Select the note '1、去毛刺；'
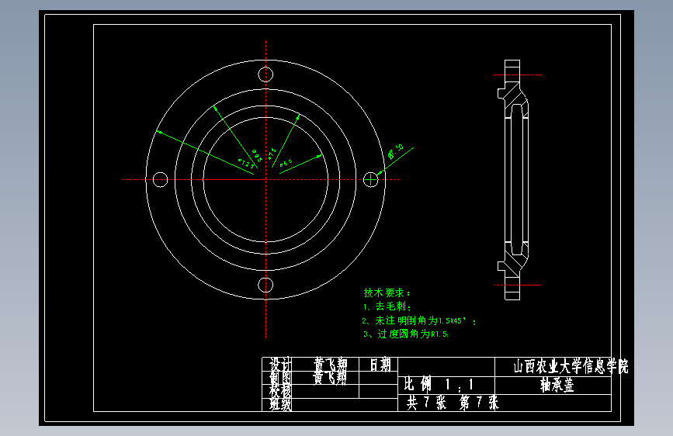 click(387, 306)
